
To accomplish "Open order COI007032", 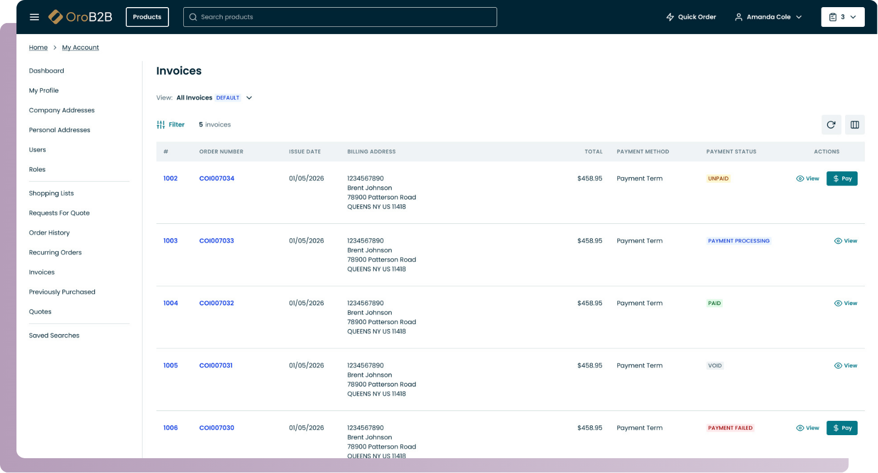I will (216, 303).
